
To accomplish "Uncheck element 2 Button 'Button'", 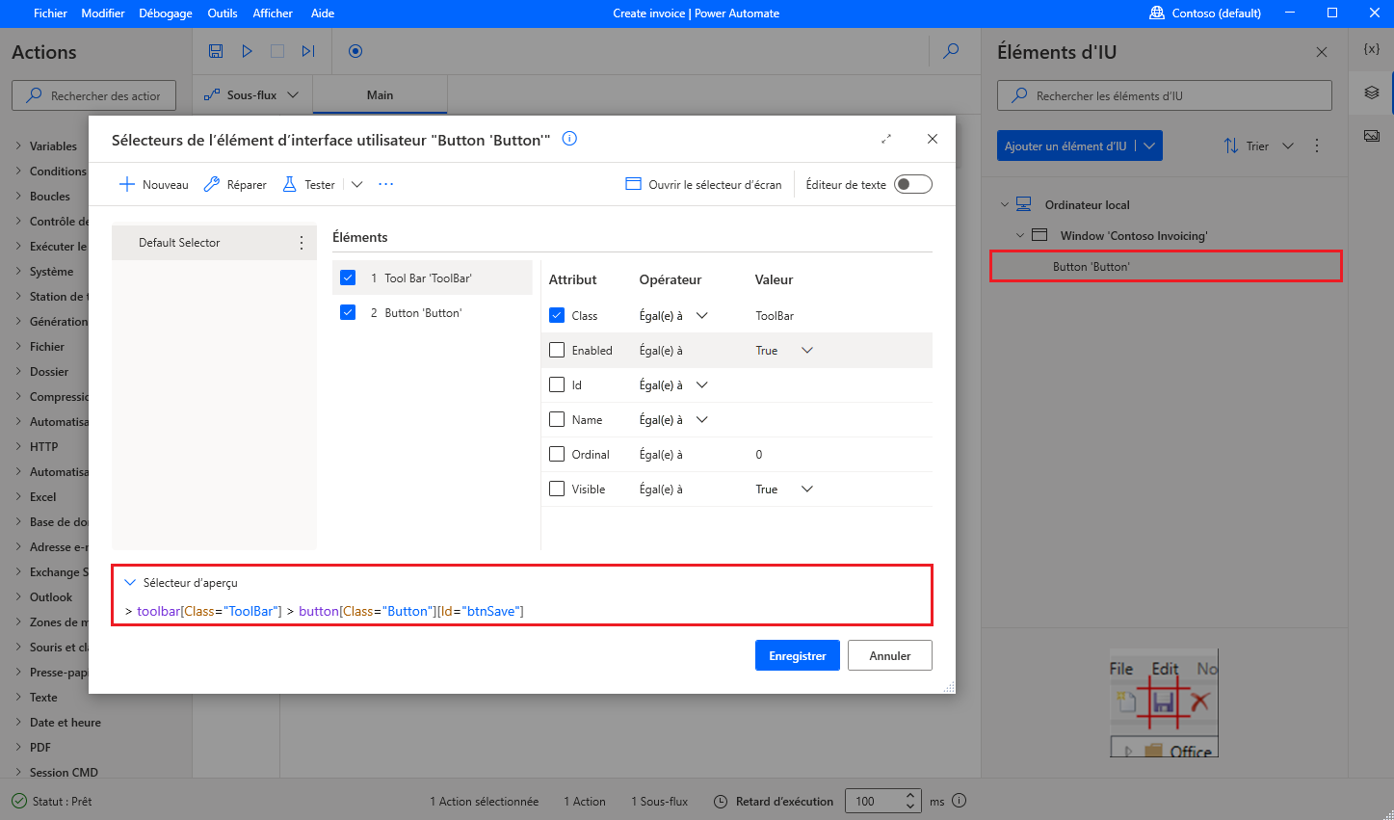I will pyautogui.click(x=348, y=312).
